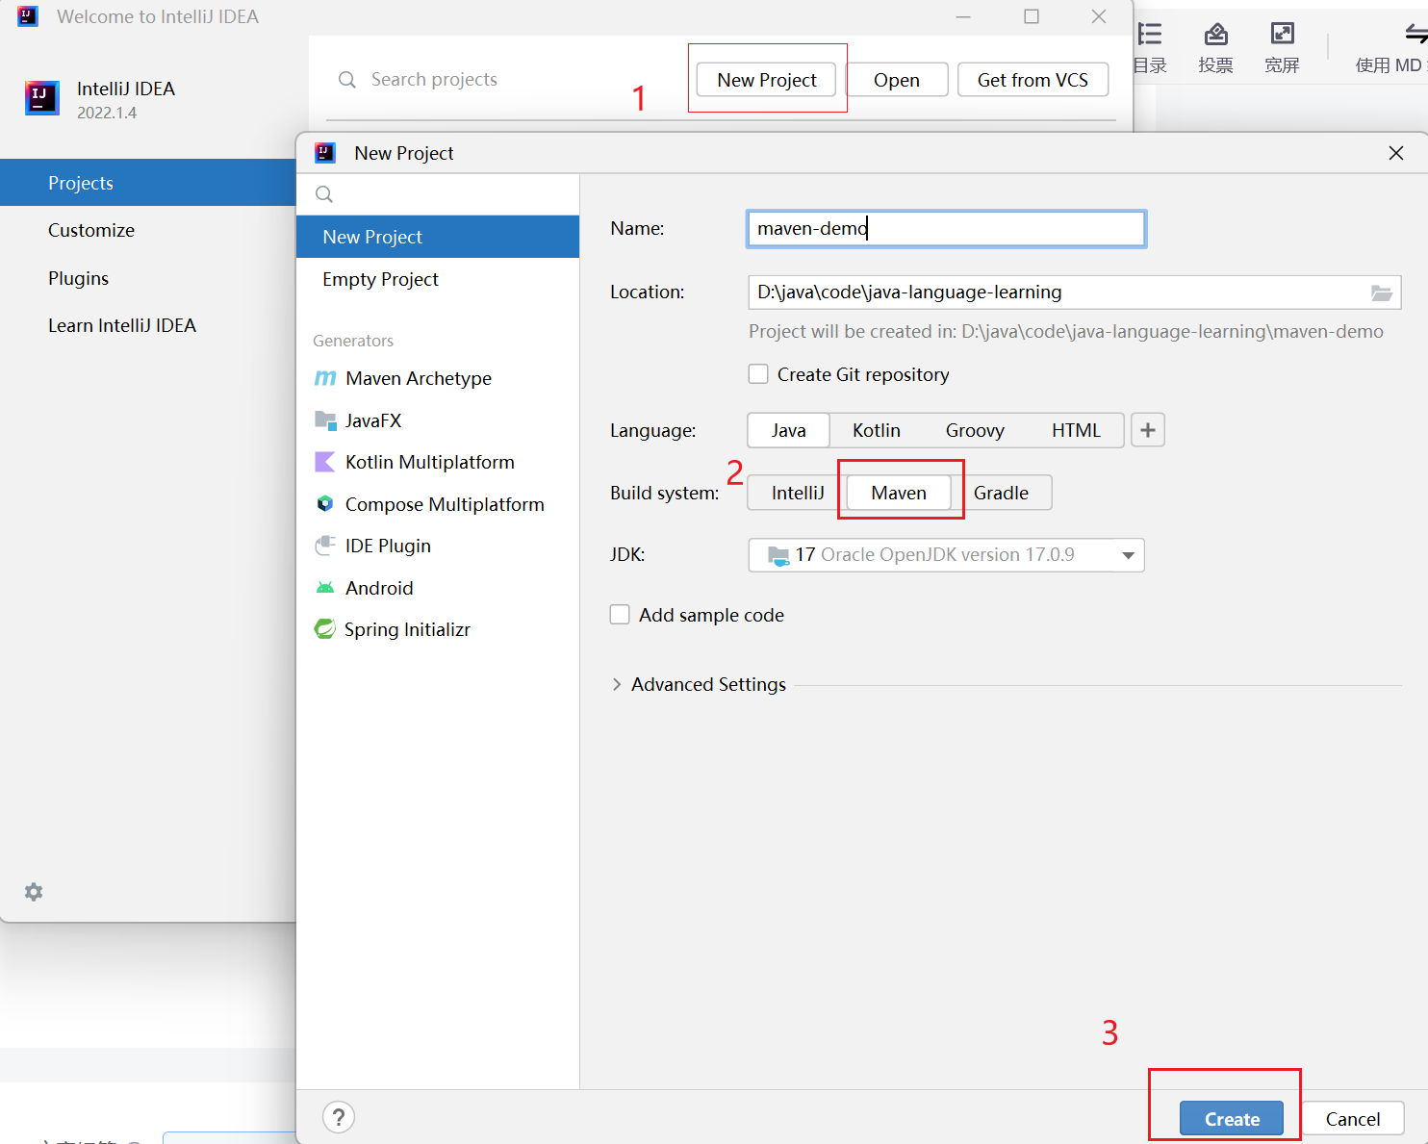
Task: Click the browse folder icon in Location field
Action: pos(1382,292)
